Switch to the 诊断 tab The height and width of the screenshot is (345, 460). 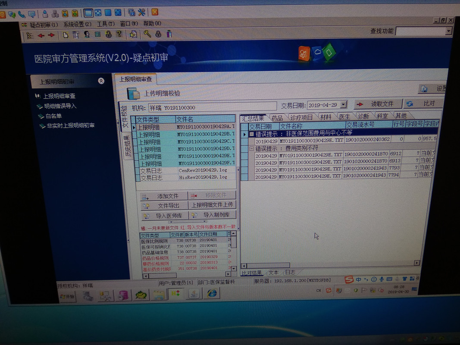point(363,116)
